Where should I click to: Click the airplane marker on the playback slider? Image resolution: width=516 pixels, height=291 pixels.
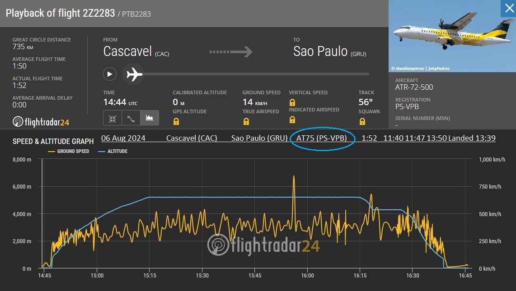pos(134,74)
